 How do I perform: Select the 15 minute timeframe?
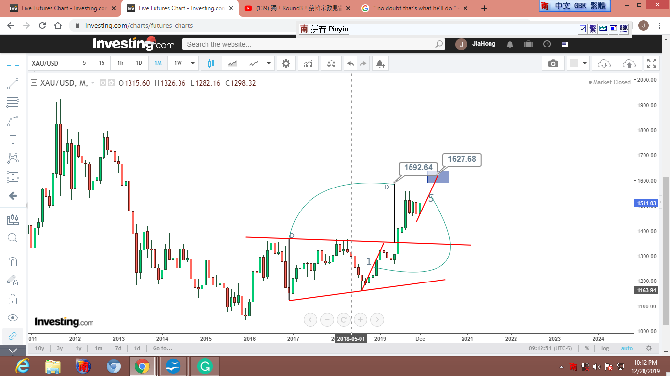pos(102,63)
